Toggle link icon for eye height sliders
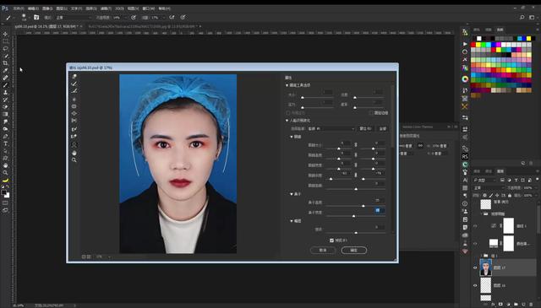The height and width of the screenshot is (308, 541). [356, 155]
